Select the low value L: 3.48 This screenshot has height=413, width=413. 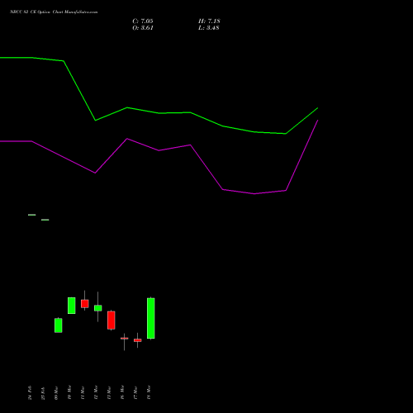[x=209, y=28]
